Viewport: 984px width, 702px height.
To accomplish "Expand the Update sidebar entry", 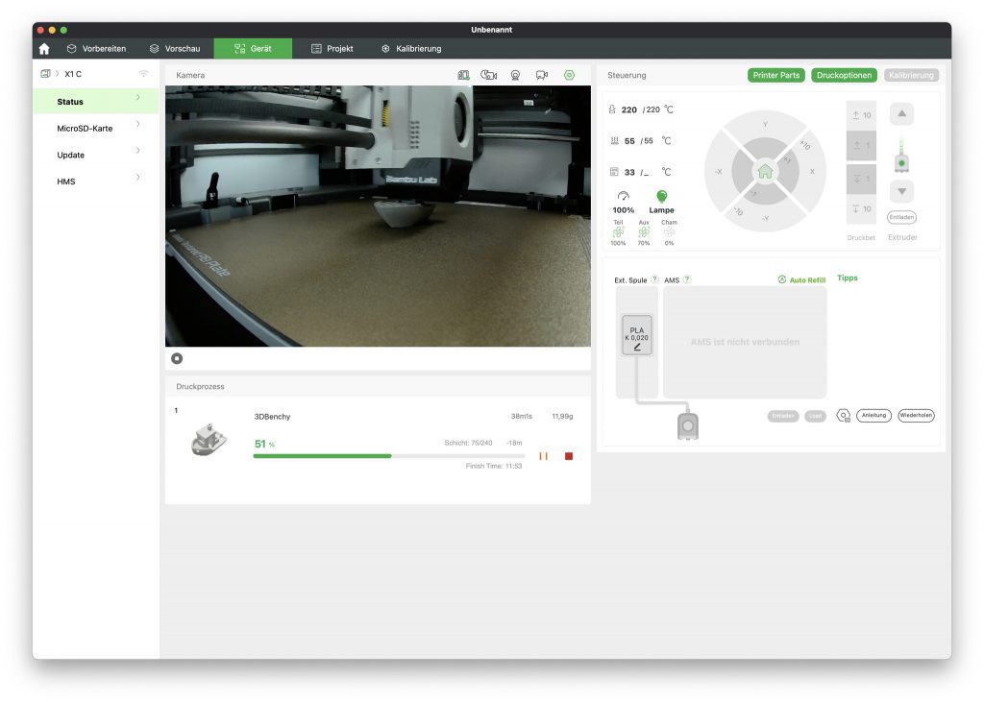I will 96,155.
